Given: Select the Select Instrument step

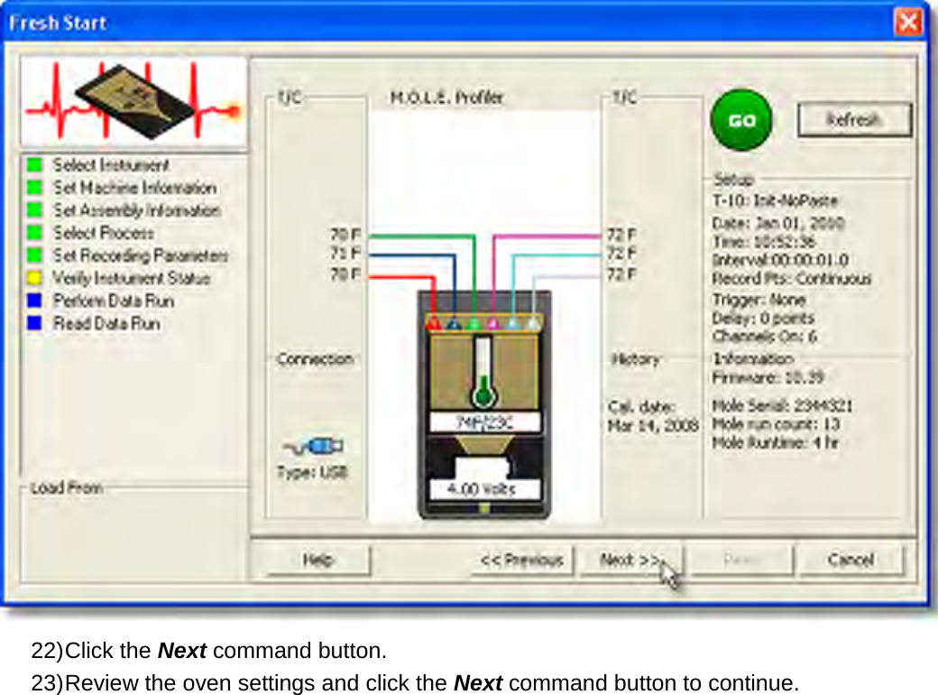Looking at the screenshot, I should [111, 164].
